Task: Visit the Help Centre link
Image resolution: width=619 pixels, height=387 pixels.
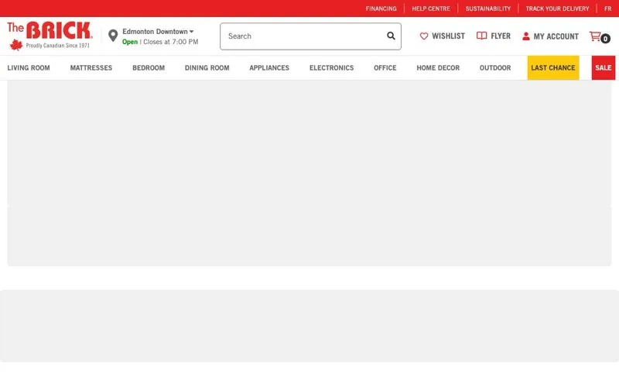Action: [x=431, y=9]
